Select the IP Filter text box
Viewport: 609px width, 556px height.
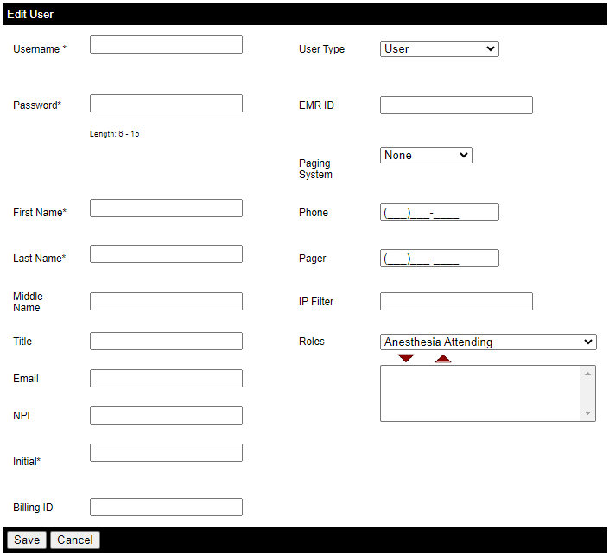[x=456, y=301]
